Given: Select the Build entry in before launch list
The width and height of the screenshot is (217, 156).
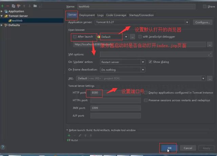Looking at the screenshot, I should click(140, 140).
